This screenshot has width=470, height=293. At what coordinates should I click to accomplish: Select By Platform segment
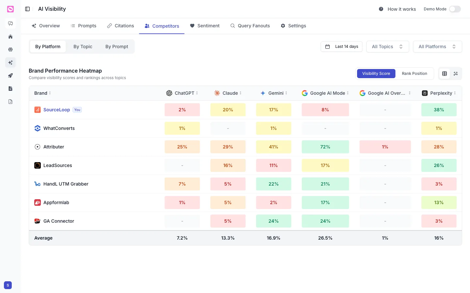click(48, 47)
